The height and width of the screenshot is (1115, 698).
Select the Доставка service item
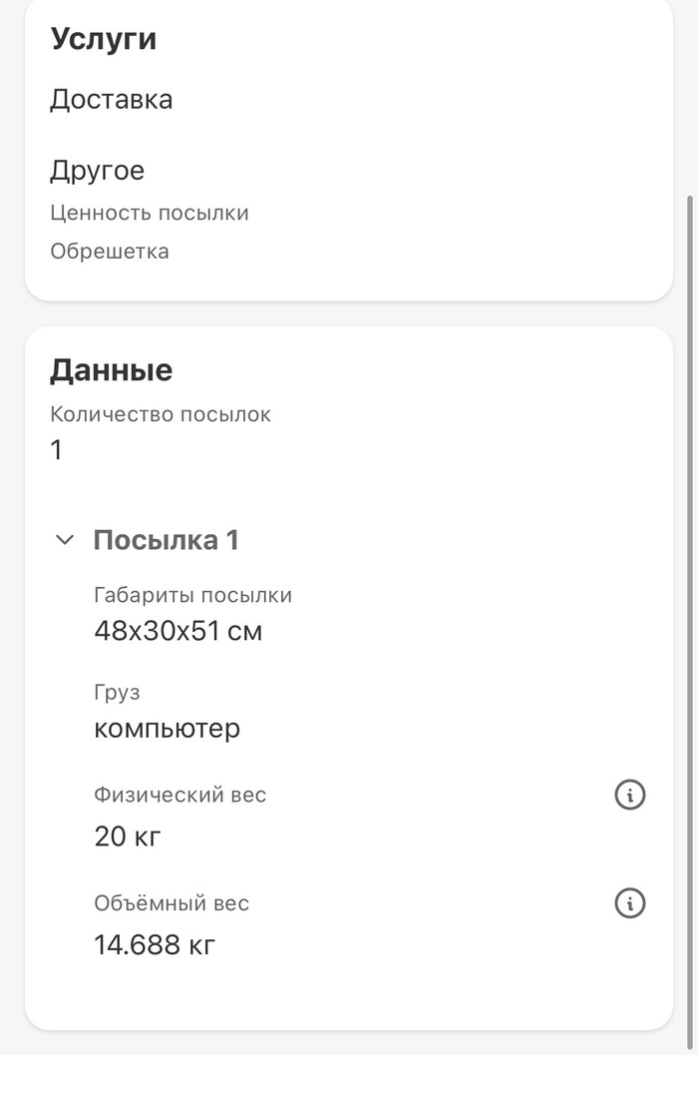click(x=111, y=100)
